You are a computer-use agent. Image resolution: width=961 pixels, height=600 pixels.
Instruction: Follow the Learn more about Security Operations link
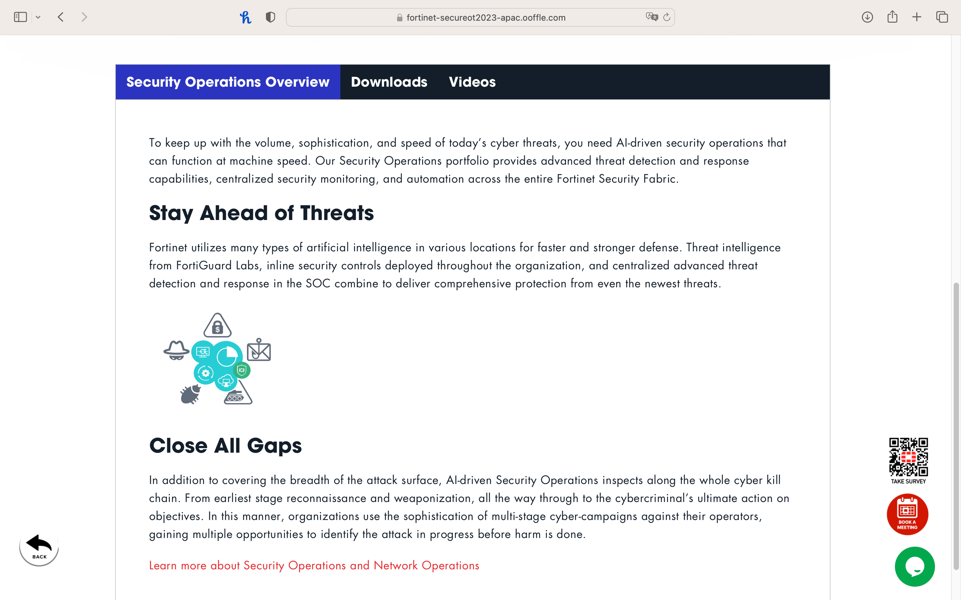coord(314,565)
